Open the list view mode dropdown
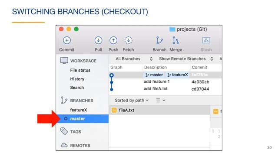 (161, 100)
